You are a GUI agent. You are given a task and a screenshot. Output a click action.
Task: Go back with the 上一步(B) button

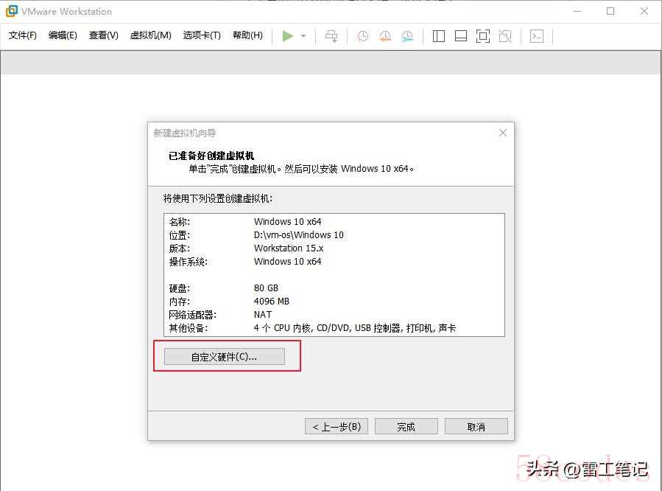[x=336, y=427]
